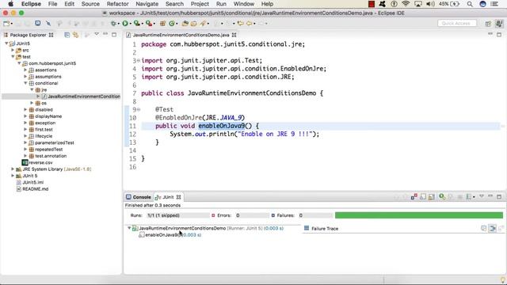Run the program with green Run button
This screenshot has height=285, width=507.
coord(125,23)
